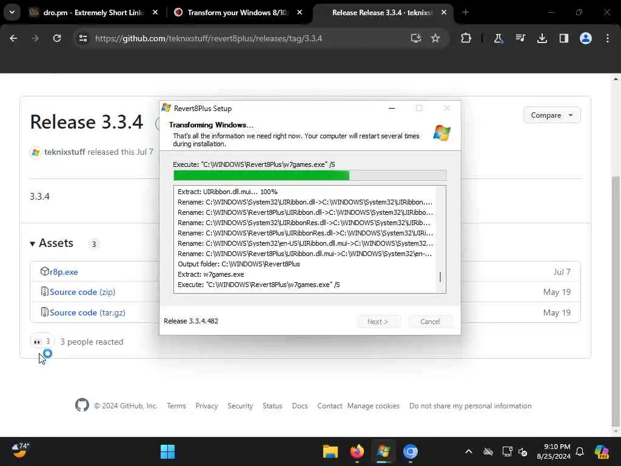This screenshot has height=466, width=621.
Task: Switch to Transform your Windows 8/10 tab
Action: [238, 13]
